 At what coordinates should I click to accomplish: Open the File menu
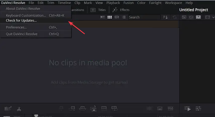[x=31, y=3]
